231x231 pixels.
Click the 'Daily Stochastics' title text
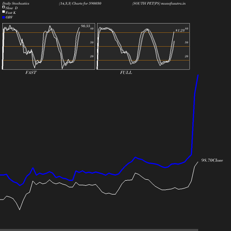pos(16,3)
